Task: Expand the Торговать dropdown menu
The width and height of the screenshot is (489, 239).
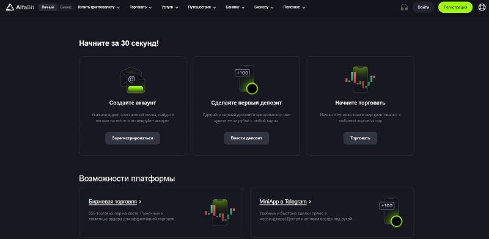Action: point(141,7)
